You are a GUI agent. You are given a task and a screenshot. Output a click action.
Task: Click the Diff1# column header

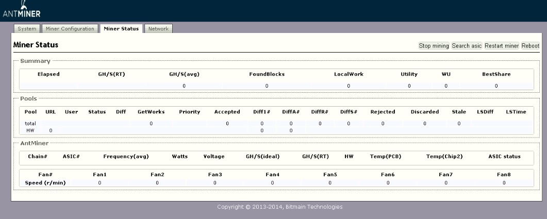pos(261,112)
